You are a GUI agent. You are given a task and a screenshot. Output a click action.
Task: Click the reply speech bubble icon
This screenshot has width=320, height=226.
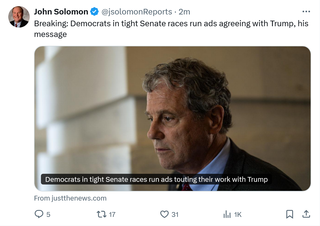[x=39, y=214]
